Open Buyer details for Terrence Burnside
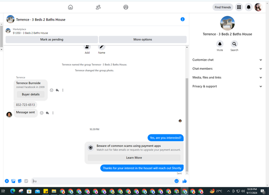Screen dimensions: 269x195 point(31,95)
